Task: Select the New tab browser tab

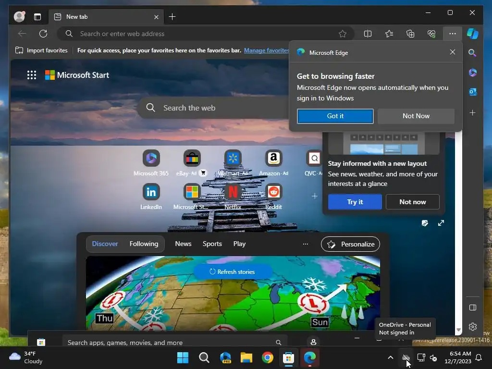Action: click(x=106, y=17)
